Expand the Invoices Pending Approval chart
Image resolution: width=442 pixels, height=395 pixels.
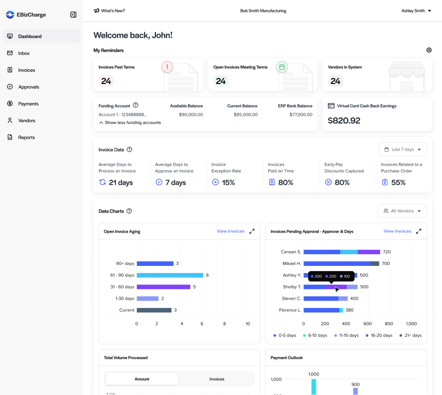[418, 231]
